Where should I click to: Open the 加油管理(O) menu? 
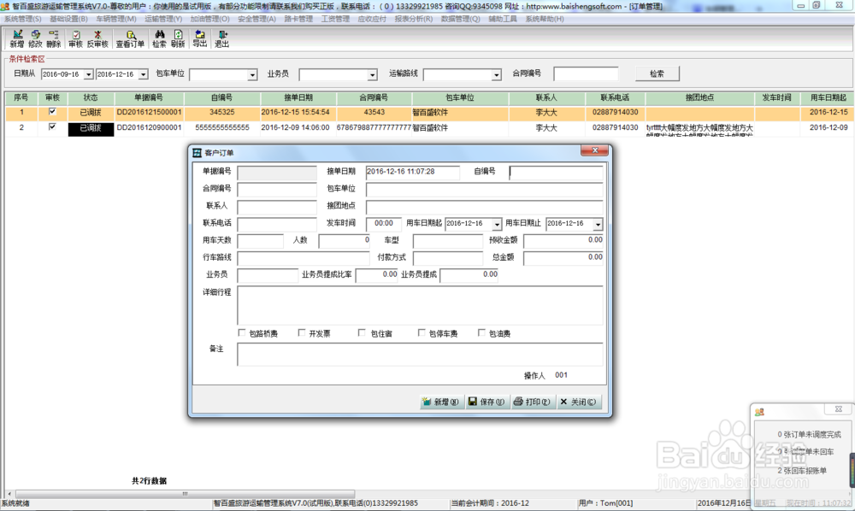210,19
